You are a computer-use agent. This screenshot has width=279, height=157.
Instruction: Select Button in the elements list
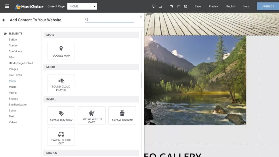pos(13,39)
